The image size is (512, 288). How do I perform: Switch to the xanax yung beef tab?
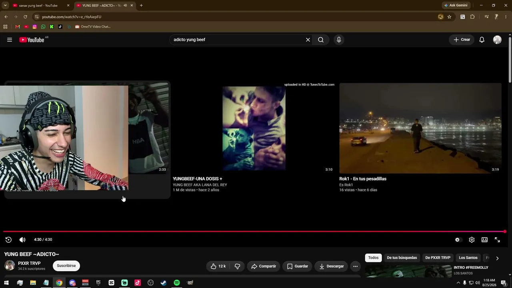(38, 6)
